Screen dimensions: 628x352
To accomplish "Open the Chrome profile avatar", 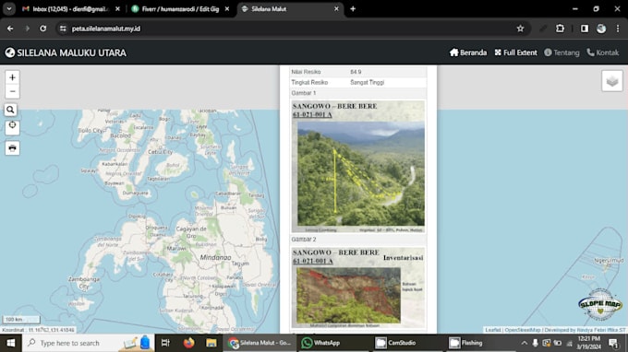I will coord(601,29).
